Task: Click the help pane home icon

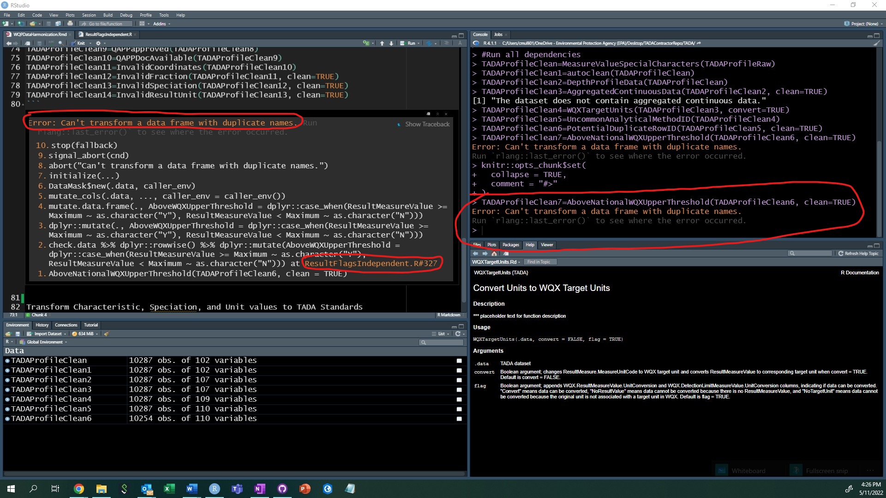Action: (x=494, y=254)
